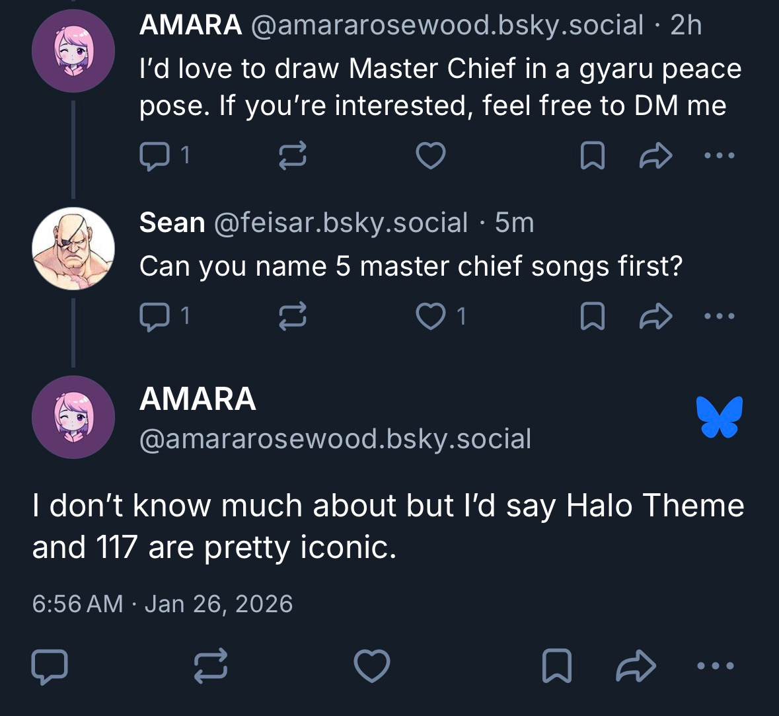Viewport: 779px width, 716px height.
Task: Repost Sean's reply about 5 songs
Action: [292, 317]
